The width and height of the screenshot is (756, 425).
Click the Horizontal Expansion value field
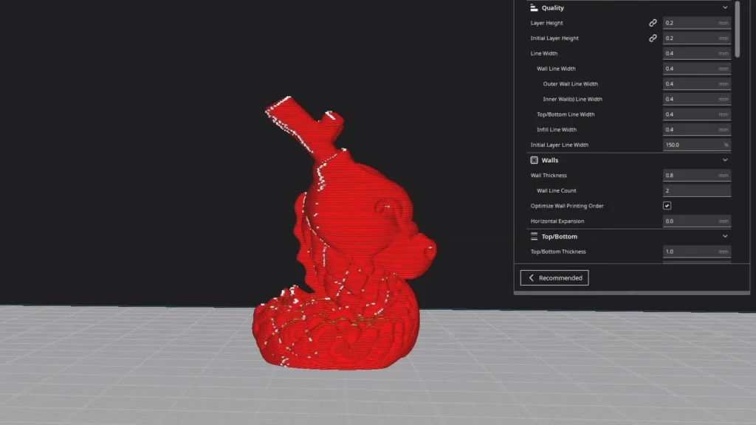(697, 221)
